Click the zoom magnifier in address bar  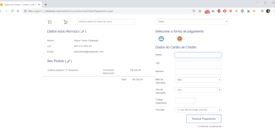pyautogui.click(x=194, y=11)
